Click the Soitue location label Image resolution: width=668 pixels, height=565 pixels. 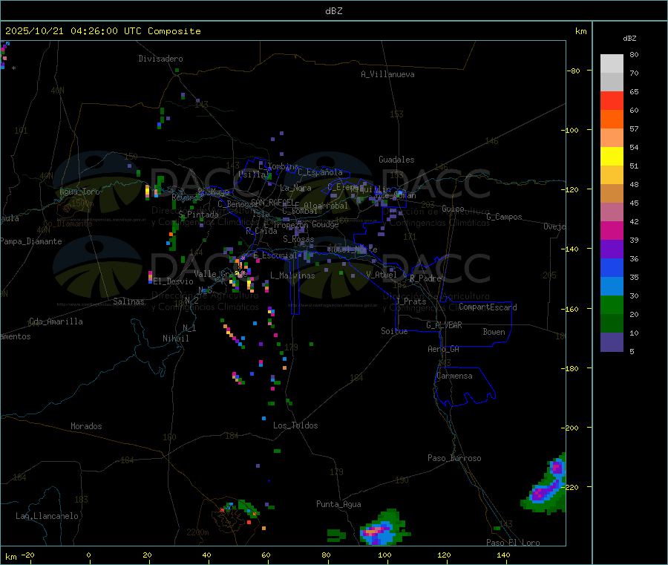pos(394,331)
